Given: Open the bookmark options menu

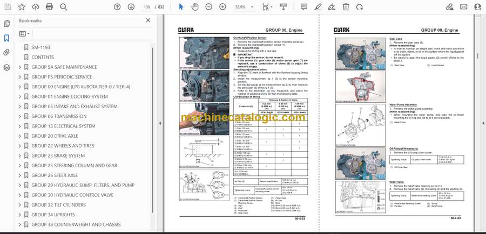Looking at the screenshot, I should tap(24, 34).
